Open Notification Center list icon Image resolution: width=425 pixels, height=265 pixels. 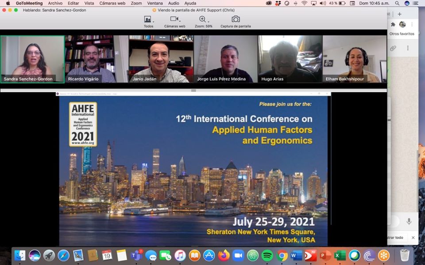[416, 3]
